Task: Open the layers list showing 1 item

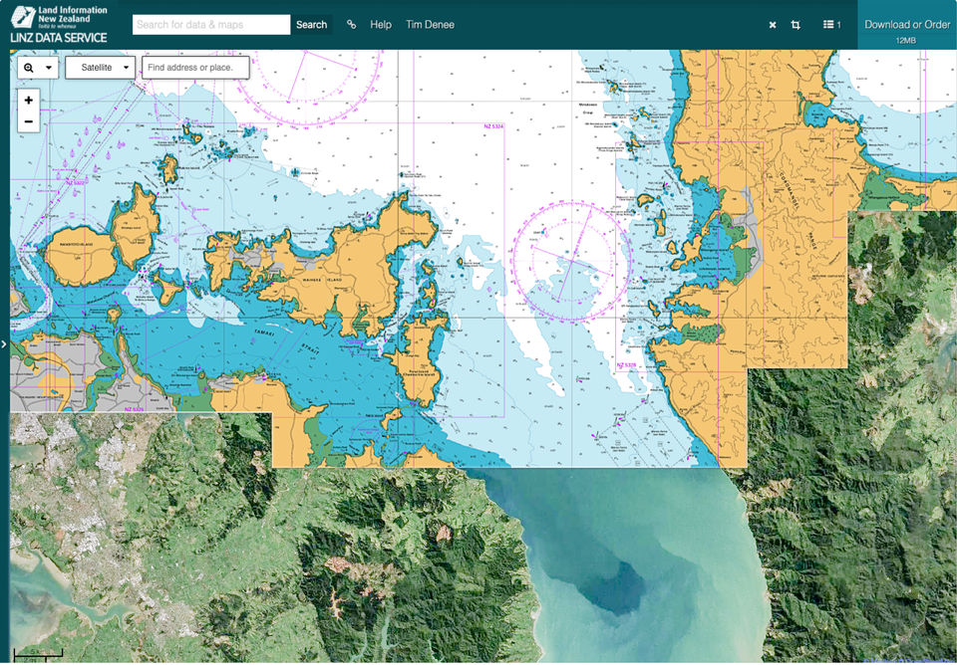Action: (831, 24)
